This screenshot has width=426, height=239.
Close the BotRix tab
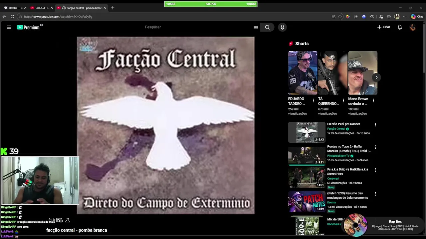coord(25,8)
